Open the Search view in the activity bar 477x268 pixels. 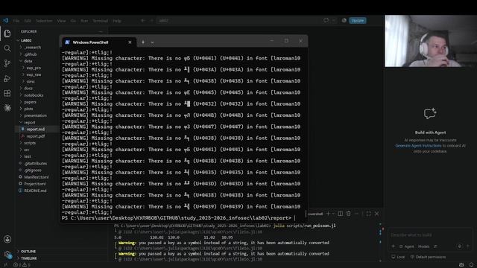[7, 48]
